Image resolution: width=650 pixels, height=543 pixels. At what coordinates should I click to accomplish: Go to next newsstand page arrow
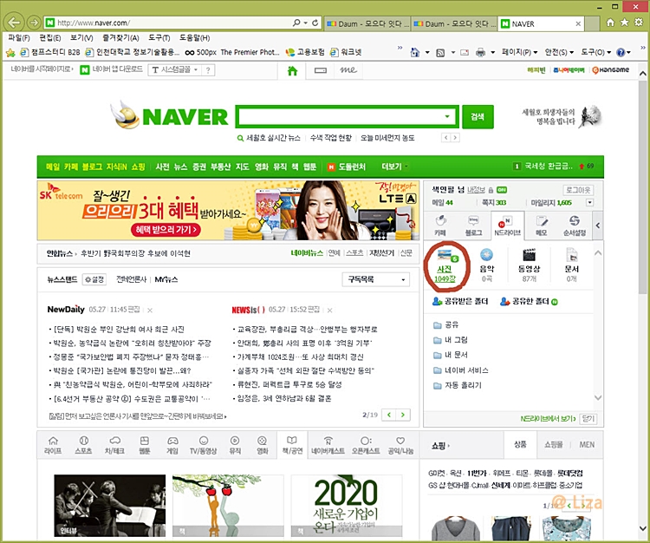click(x=402, y=415)
